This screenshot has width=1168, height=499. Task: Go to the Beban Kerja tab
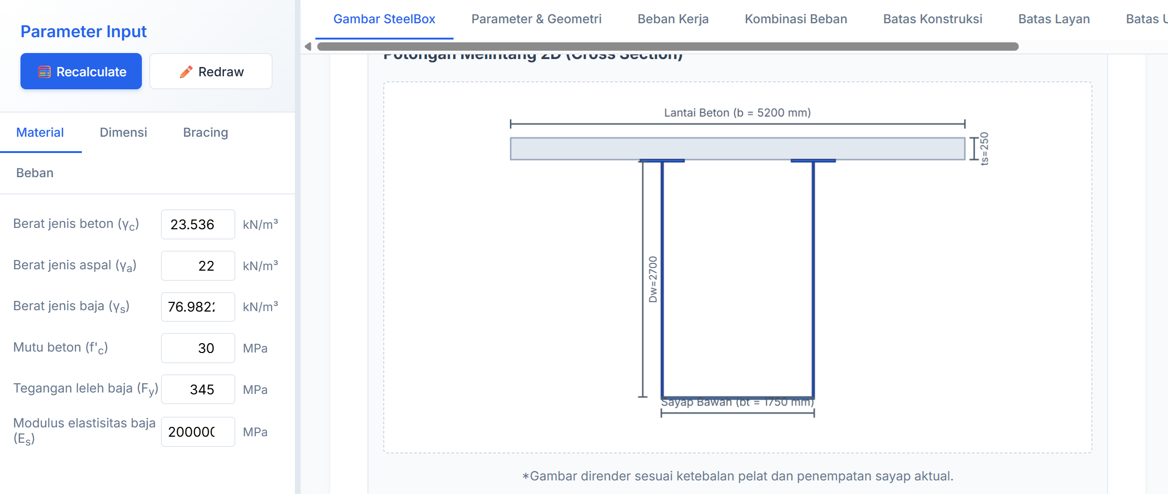pyautogui.click(x=673, y=19)
